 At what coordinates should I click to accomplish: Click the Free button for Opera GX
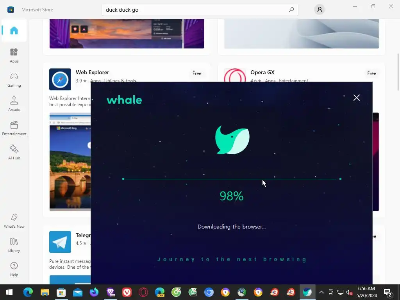coord(371,73)
